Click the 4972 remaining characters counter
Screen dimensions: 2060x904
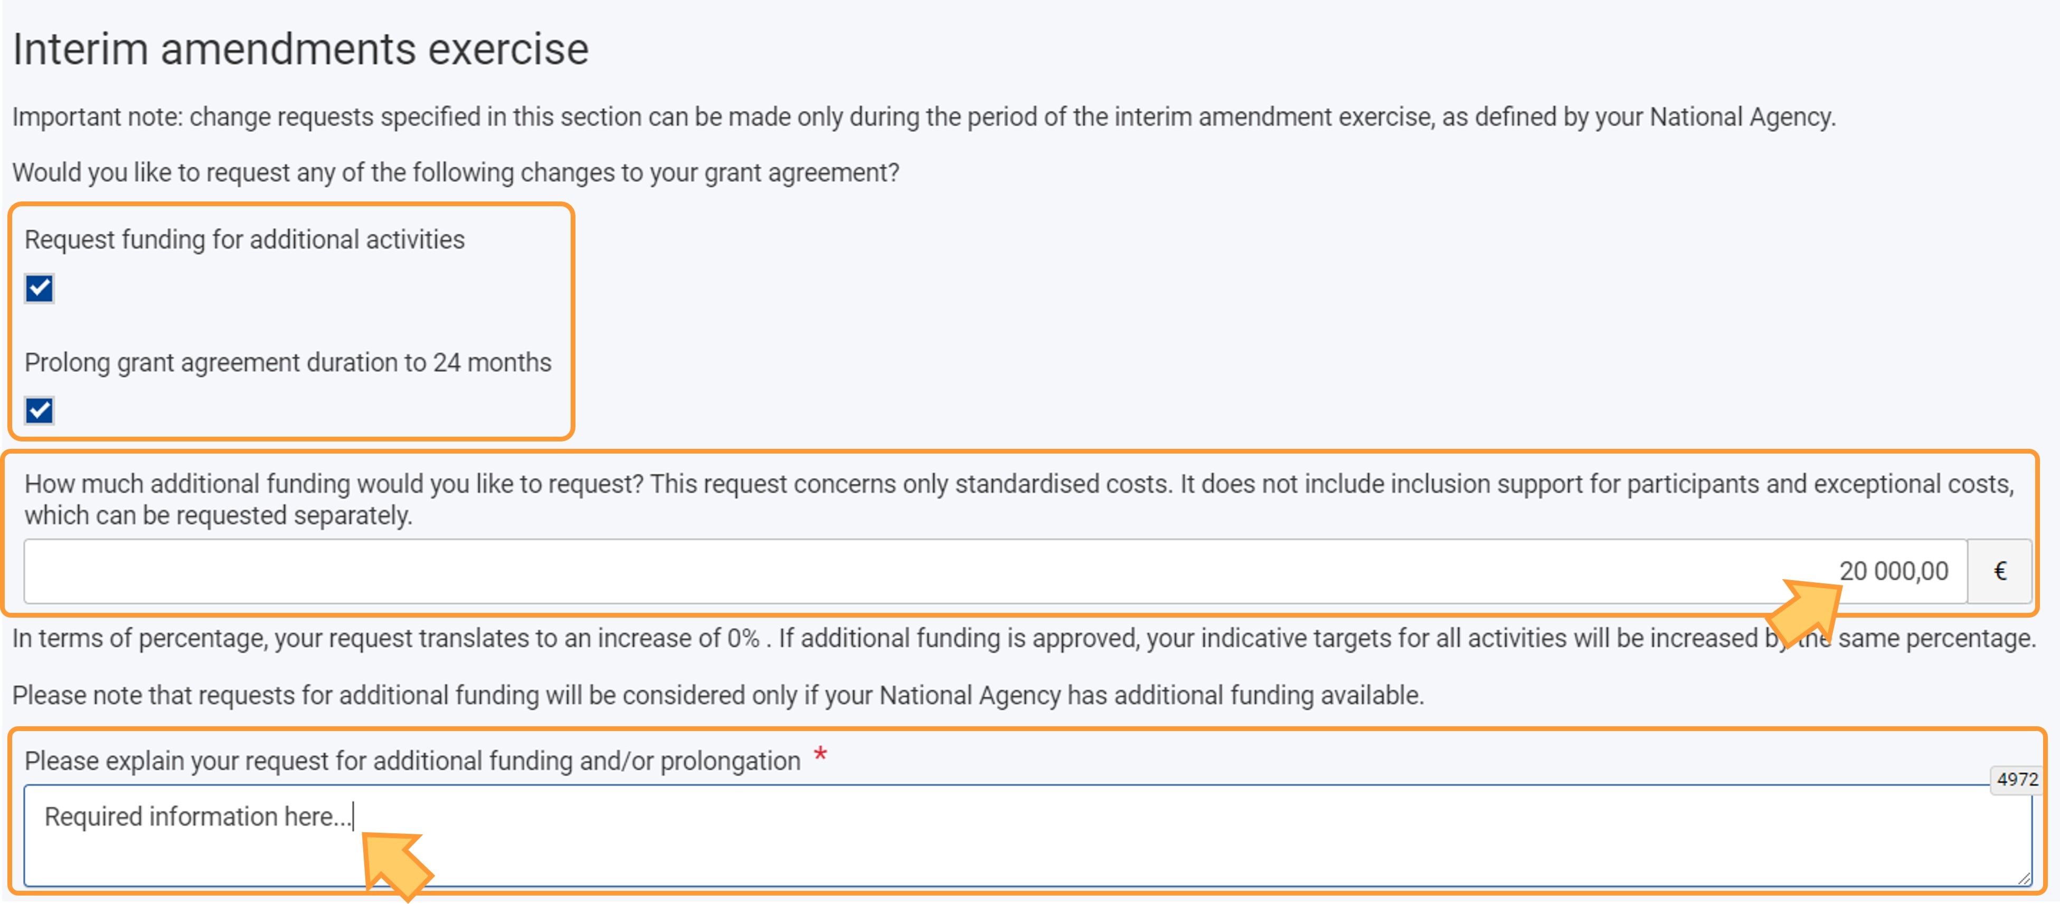[x=2016, y=780]
